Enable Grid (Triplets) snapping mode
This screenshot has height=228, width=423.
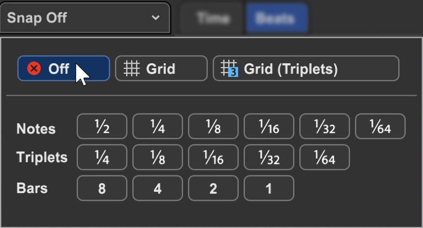pos(306,68)
